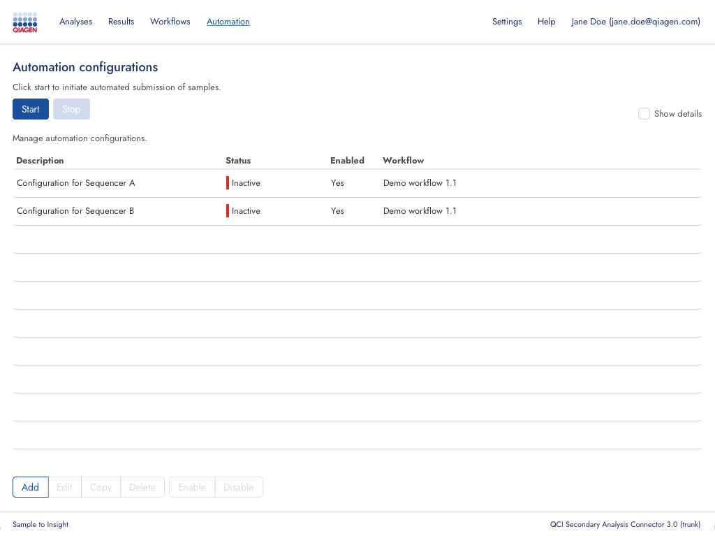Screen dimensions: 715x536
Task: Click the QIAGEN logo icon
Action: [25, 22]
